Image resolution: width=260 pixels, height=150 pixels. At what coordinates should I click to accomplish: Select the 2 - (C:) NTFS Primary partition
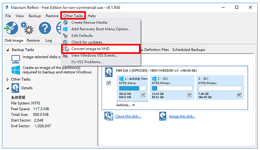pos(172,87)
